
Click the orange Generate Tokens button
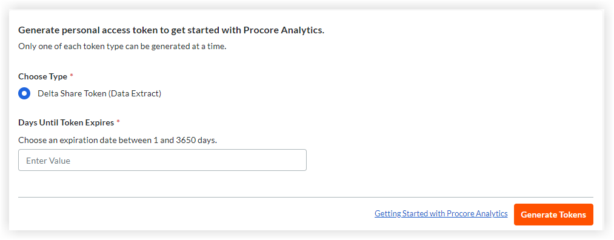pos(553,215)
